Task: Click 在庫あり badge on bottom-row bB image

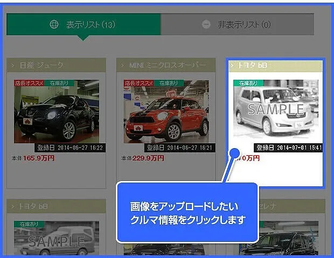Action: (29, 224)
